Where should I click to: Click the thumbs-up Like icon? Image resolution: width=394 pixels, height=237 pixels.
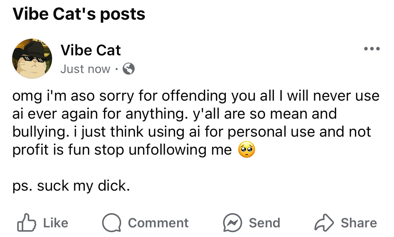pos(26,222)
